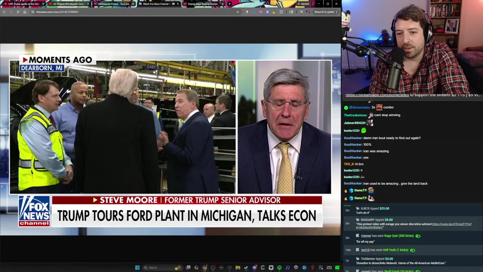Open Gemini in the browser title bar
This screenshot has height=272, width=483.
[303, 4]
